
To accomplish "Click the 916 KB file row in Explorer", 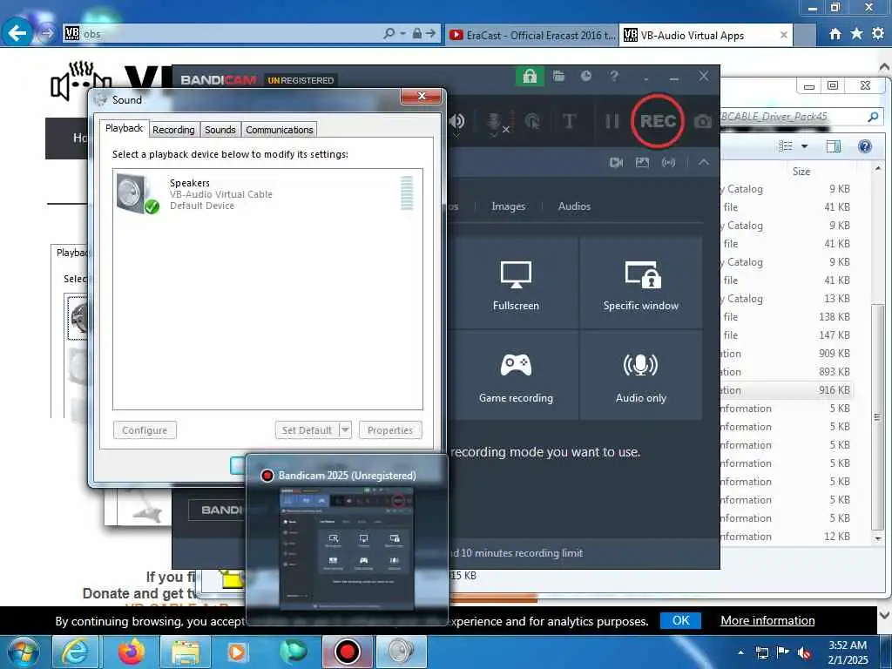I will click(x=787, y=390).
